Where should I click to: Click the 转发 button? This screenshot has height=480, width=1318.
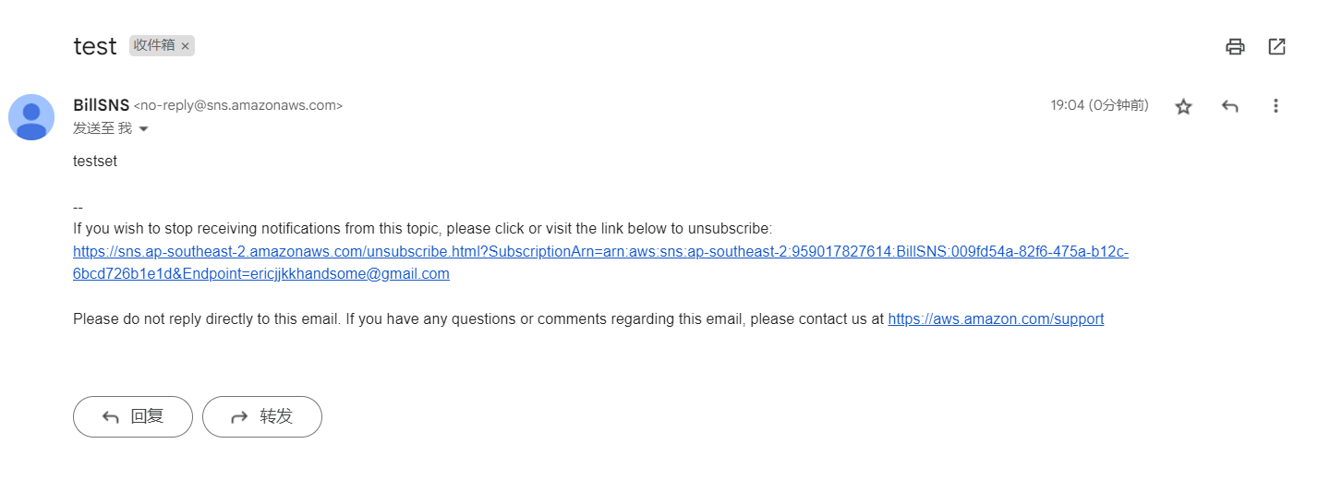[x=262, y=416]
